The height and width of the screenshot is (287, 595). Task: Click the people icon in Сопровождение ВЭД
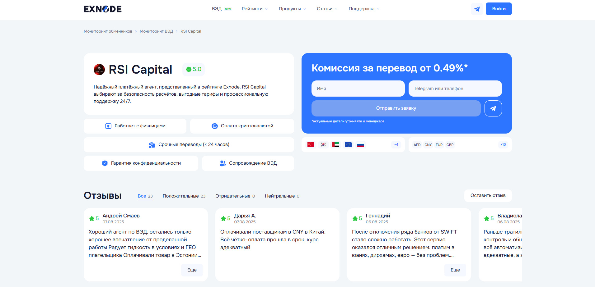click(223, 163)
